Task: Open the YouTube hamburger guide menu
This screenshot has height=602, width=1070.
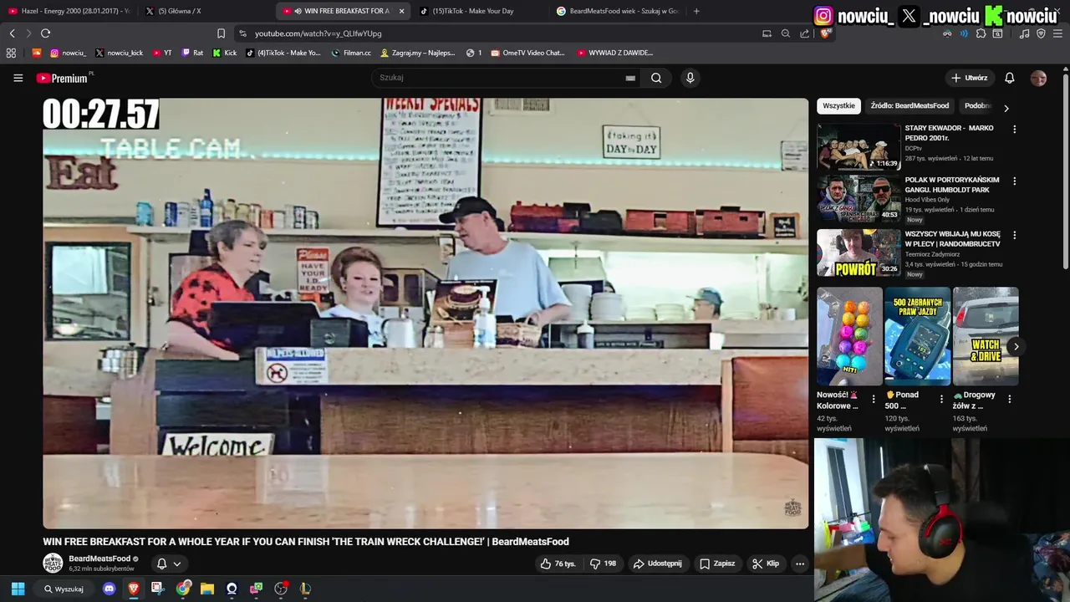Action: click(x=18, y=78)
